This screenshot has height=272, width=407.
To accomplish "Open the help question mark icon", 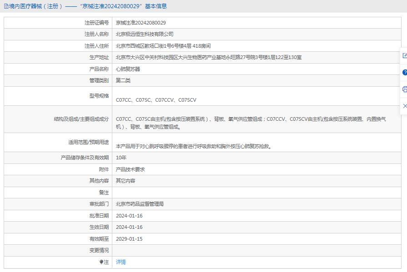I will 404,72.
